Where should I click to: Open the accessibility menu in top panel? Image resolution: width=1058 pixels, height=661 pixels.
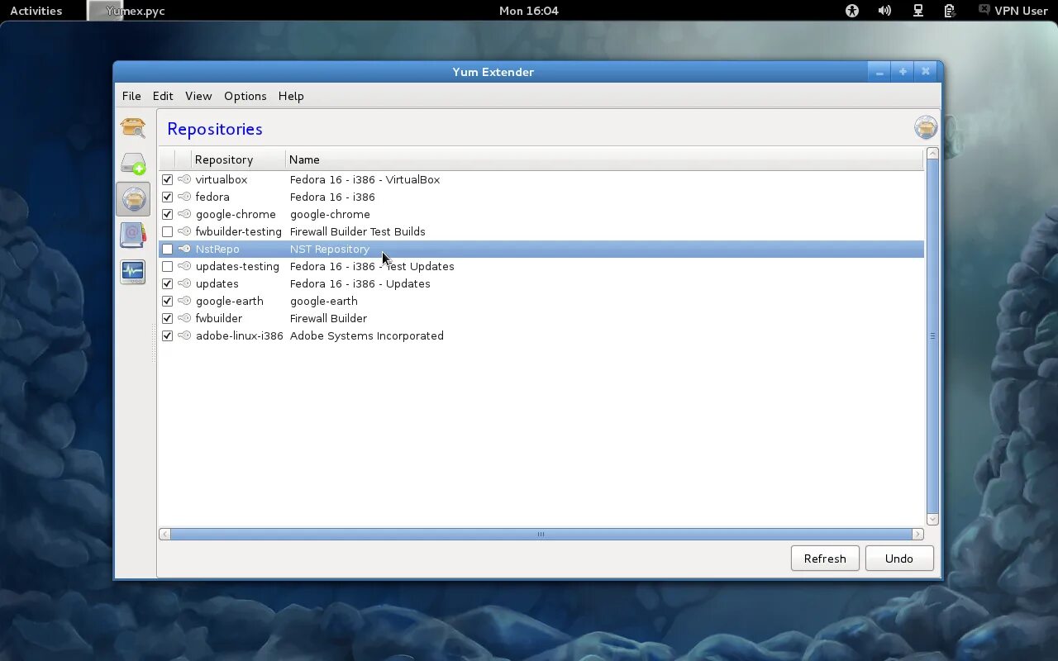coord(852,11)
